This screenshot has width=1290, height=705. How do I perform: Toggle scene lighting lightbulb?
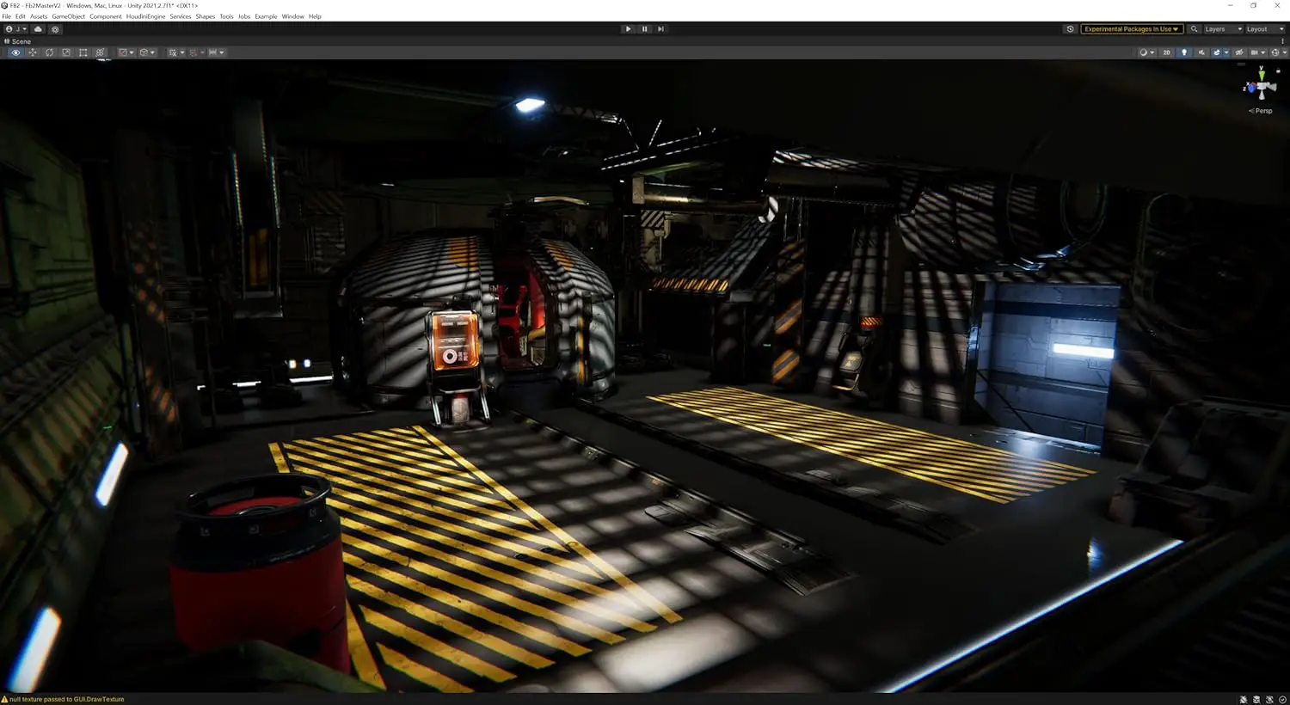(x=1184, y=52)
